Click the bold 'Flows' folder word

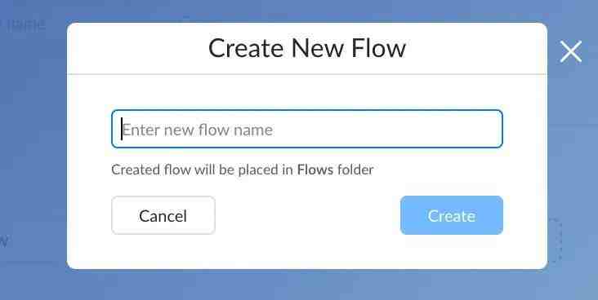(x=315, y=170)
